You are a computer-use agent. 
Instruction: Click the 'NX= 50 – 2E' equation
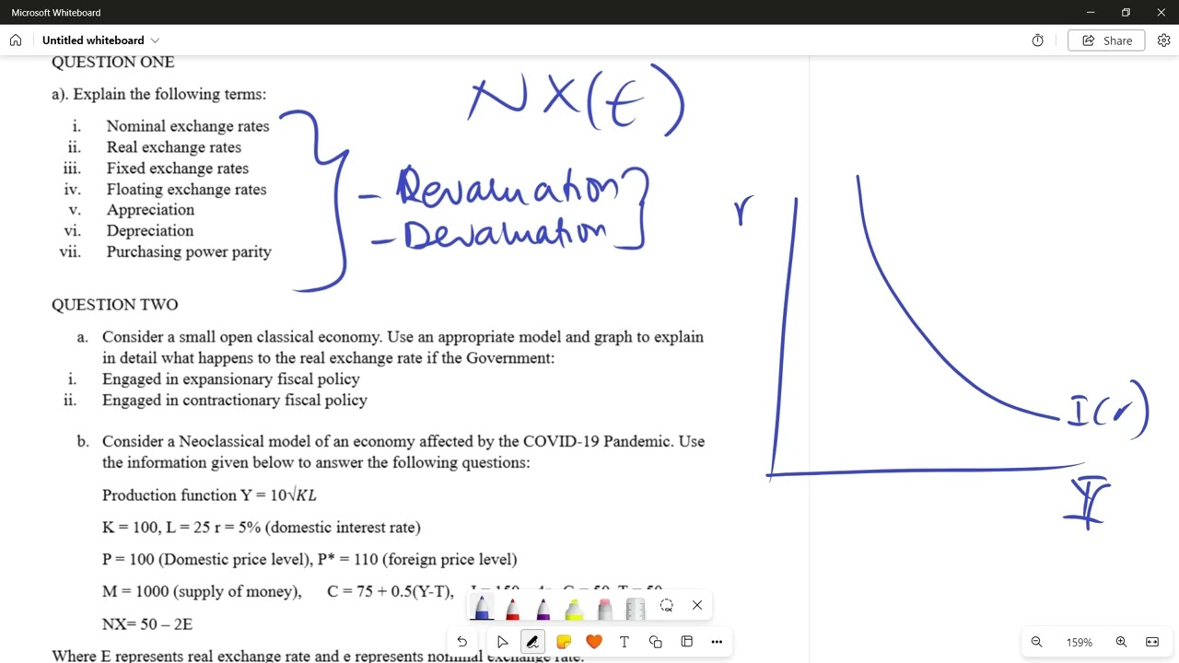[x=147, y=624]
